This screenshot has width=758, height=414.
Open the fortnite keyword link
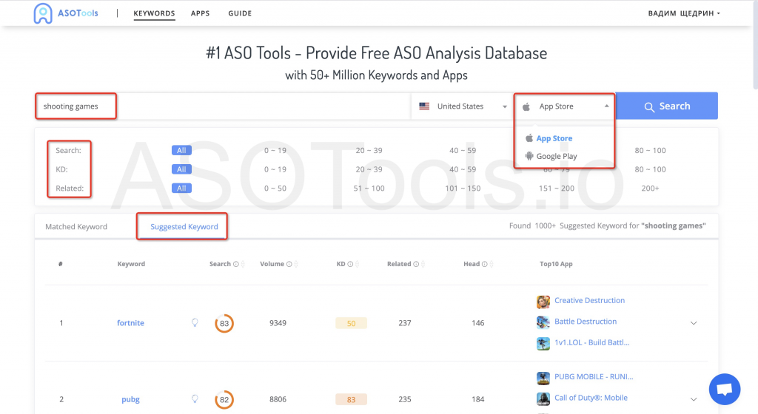click(x=130, y=323)
